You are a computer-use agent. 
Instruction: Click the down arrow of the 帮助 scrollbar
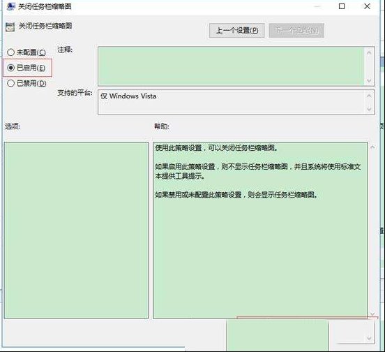372,314
